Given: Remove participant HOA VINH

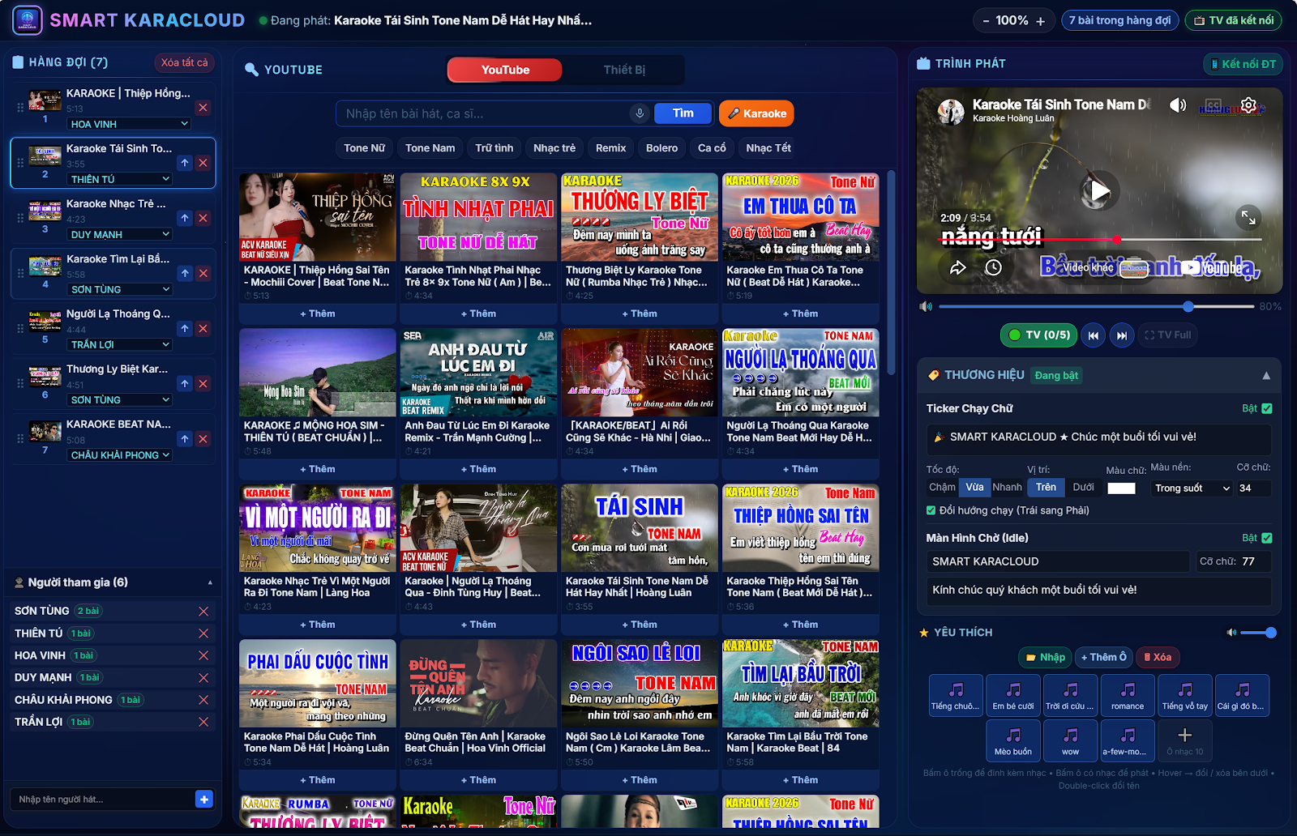Looking at the screenshot, I should (203, 655).
